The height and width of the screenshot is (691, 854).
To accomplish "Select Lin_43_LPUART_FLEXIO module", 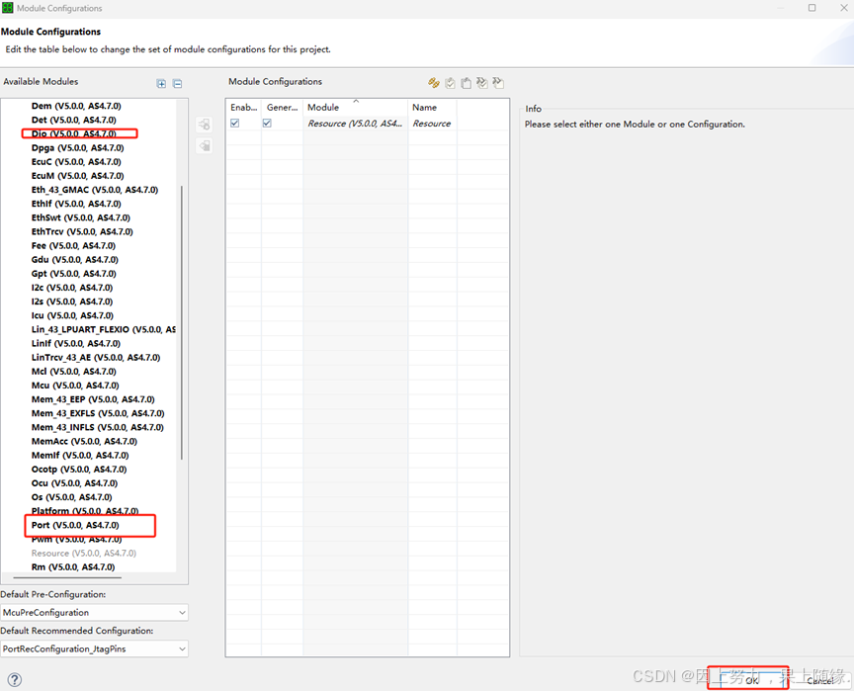I will pos(104,329).
